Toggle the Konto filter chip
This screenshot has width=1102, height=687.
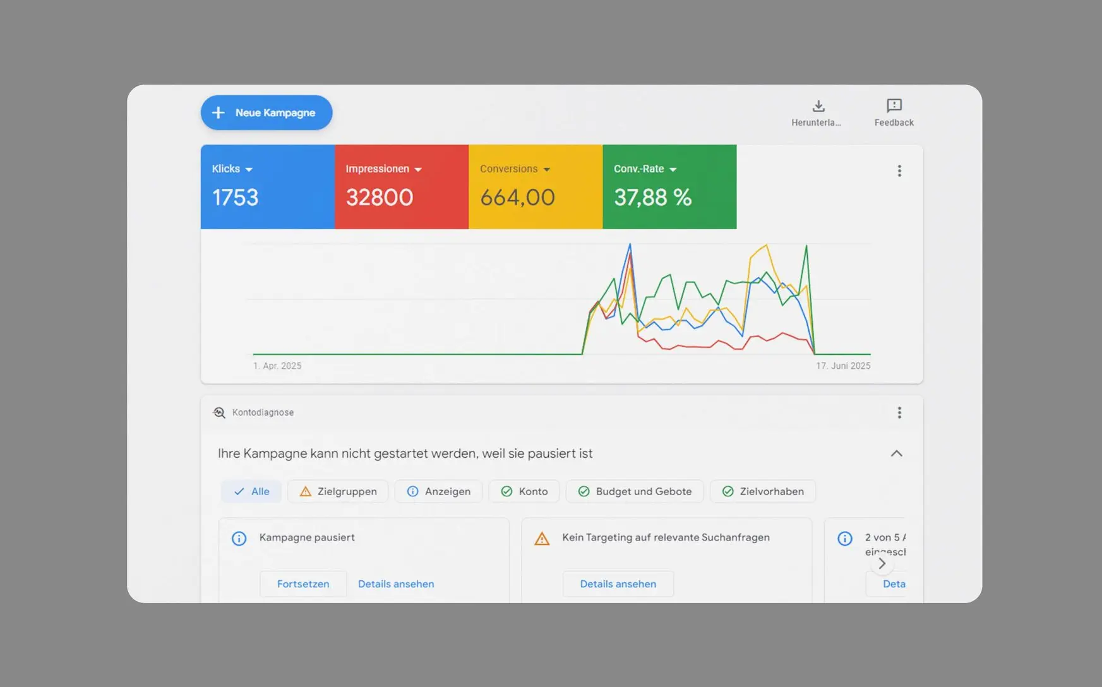[524, 491]
